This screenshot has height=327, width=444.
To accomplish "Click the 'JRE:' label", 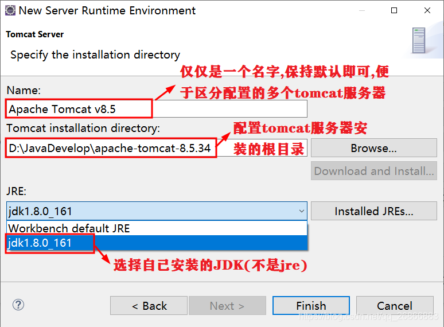I will click(17, 192).
